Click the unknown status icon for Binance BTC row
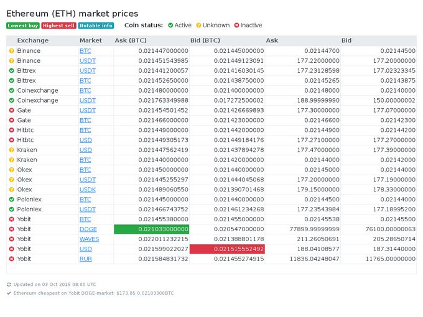Viewport: 423px width, 317px height. 11,51
